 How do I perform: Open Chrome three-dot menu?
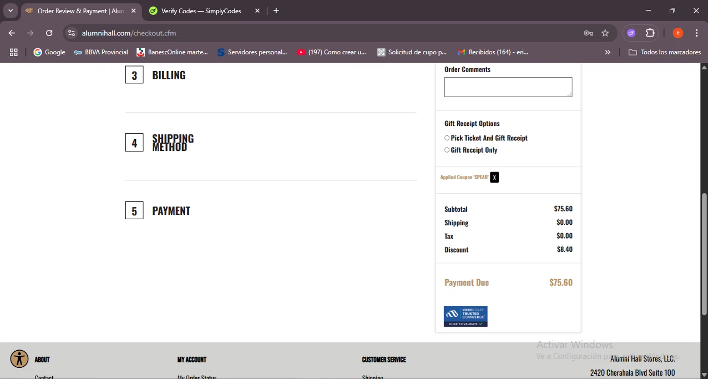pos(697,33)
